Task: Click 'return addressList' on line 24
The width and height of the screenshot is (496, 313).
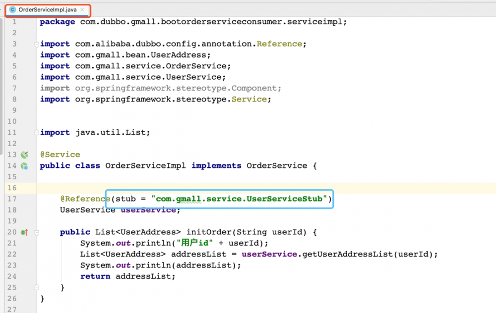Action: point(125,276)
